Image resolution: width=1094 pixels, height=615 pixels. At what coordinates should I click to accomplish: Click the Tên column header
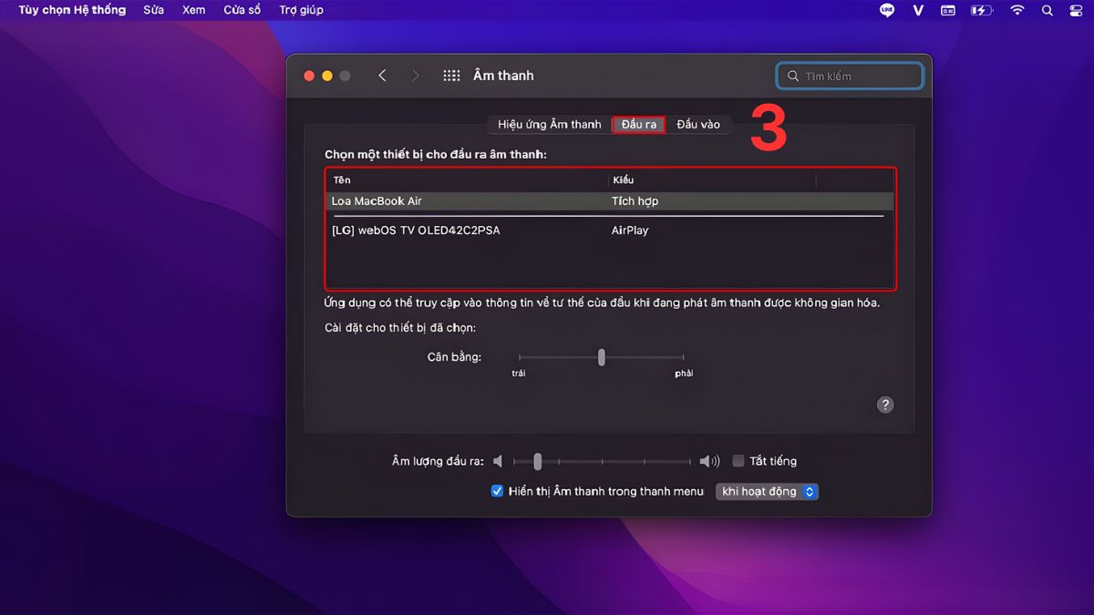(467, 180)
